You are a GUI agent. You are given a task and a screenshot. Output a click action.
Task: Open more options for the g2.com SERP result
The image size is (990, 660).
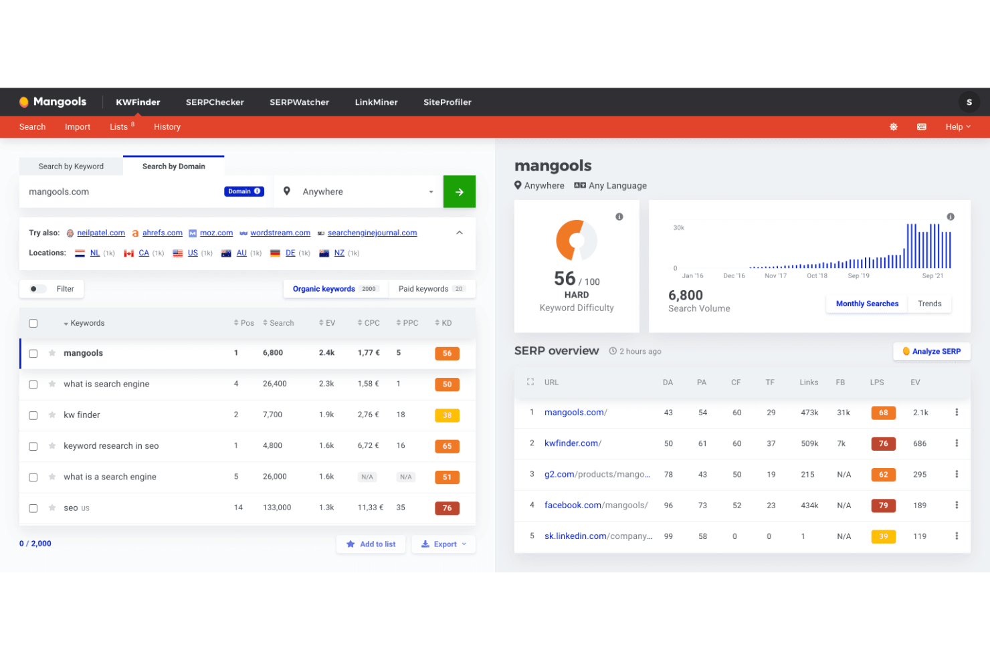[957, 474]
